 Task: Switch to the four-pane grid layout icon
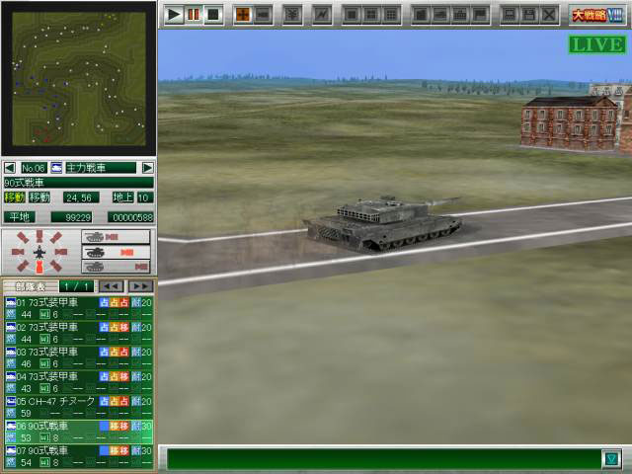point(371,15)
